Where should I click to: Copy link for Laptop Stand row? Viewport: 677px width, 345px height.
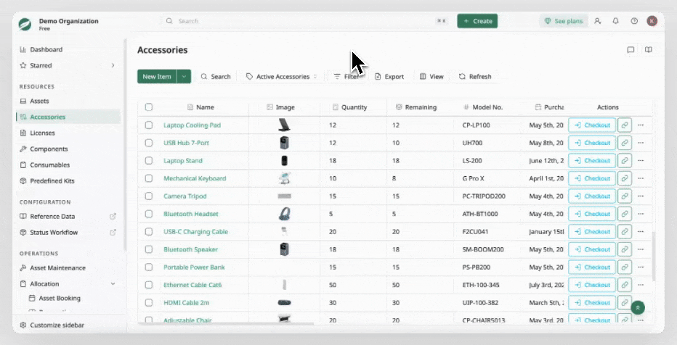pos(624,161)
